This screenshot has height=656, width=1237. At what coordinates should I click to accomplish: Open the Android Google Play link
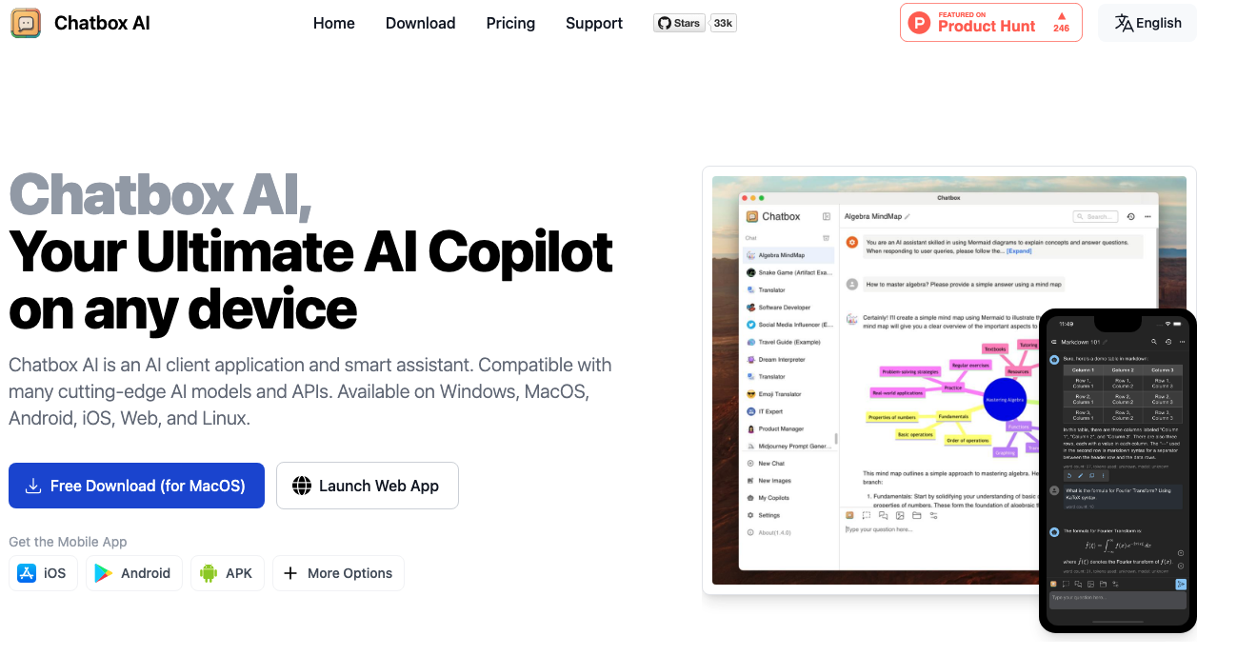133,573
